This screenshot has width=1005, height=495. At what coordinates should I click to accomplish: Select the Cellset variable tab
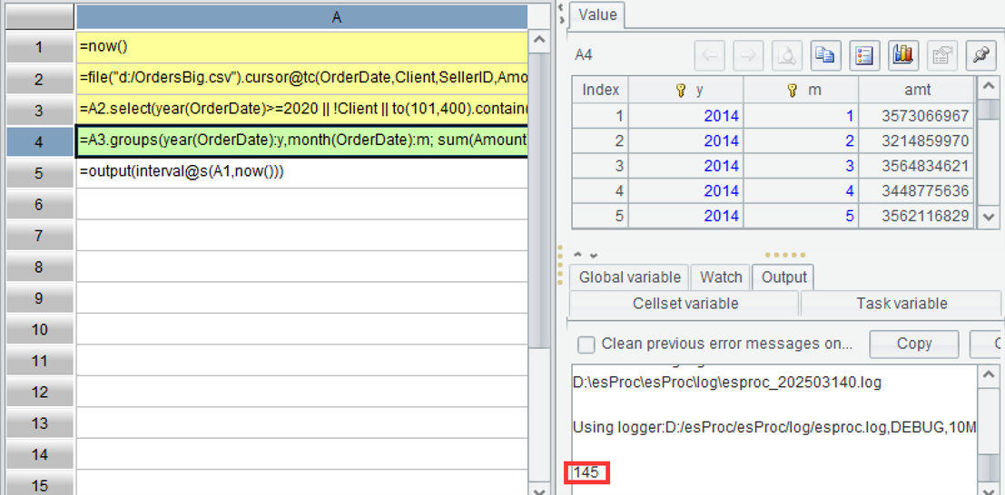click(685, 304)
